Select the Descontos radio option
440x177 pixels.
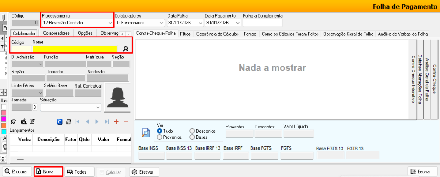click(192, 131)
